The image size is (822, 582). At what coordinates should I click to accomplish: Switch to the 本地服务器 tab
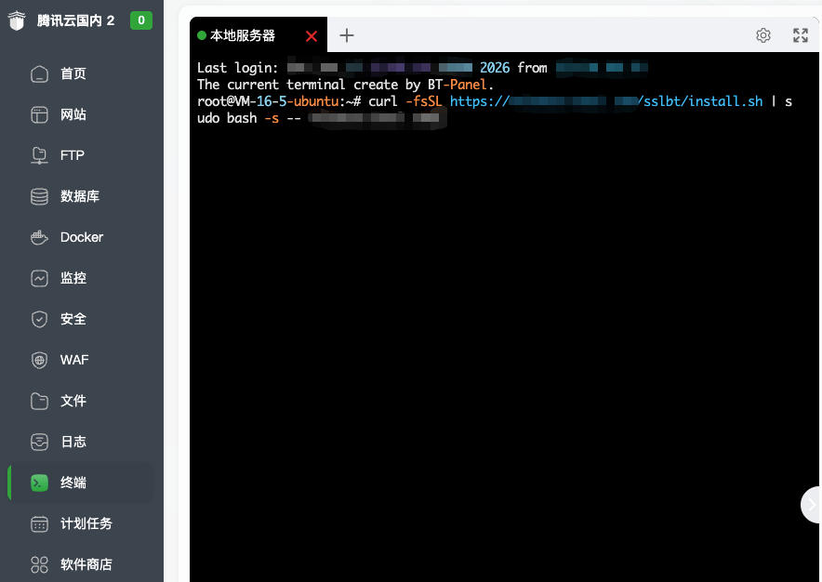point(243,36)
